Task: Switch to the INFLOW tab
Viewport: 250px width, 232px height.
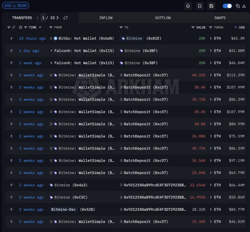Action: point(106,18)
